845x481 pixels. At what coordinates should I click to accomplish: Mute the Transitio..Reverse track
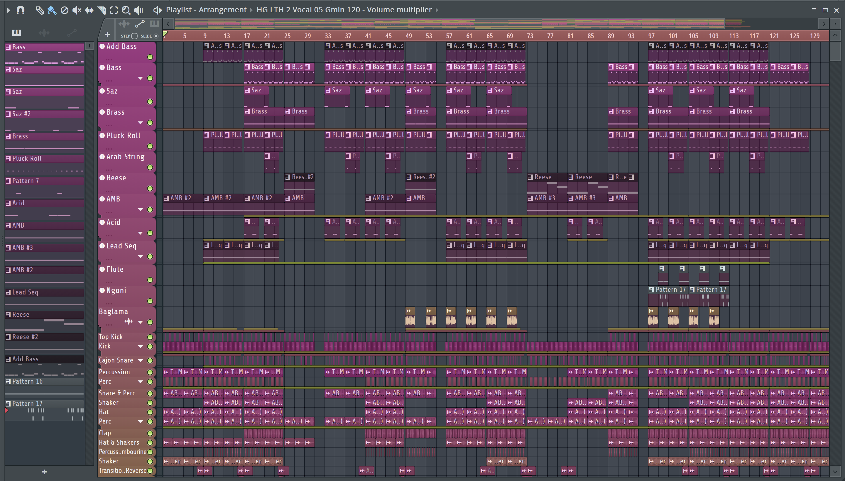pyautogui.click(x=150, y=471)
